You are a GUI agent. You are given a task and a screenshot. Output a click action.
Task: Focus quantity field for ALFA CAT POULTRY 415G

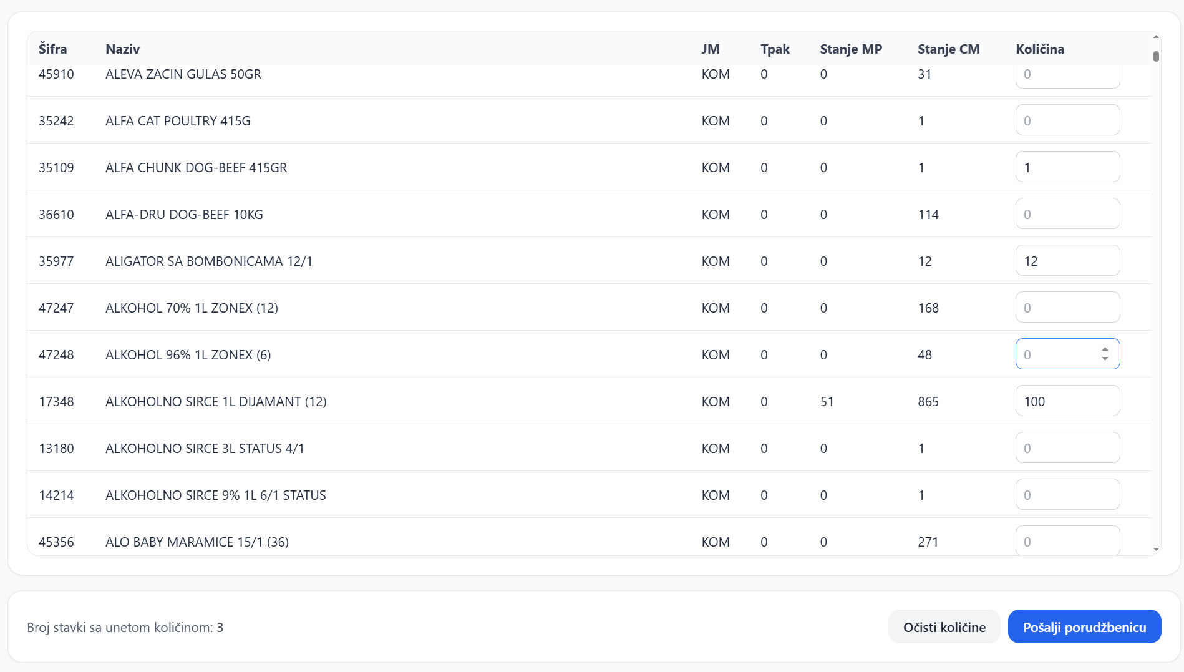click(1067, 120)
